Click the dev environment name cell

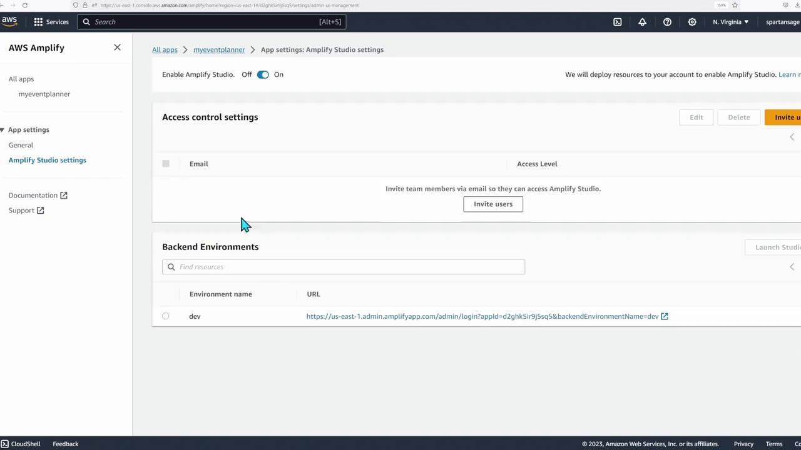(x=195, y=316)
